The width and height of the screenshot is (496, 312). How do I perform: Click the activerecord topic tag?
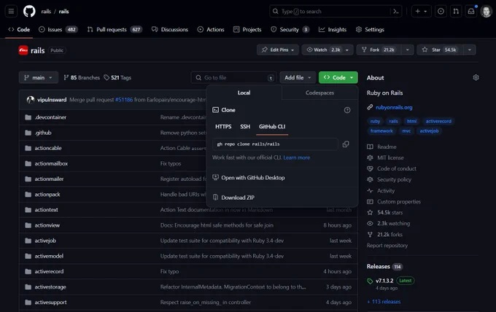click(438, 121)
